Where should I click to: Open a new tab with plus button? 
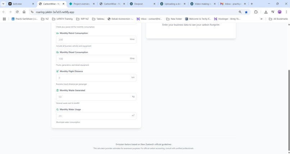click(x=252, y=4)
